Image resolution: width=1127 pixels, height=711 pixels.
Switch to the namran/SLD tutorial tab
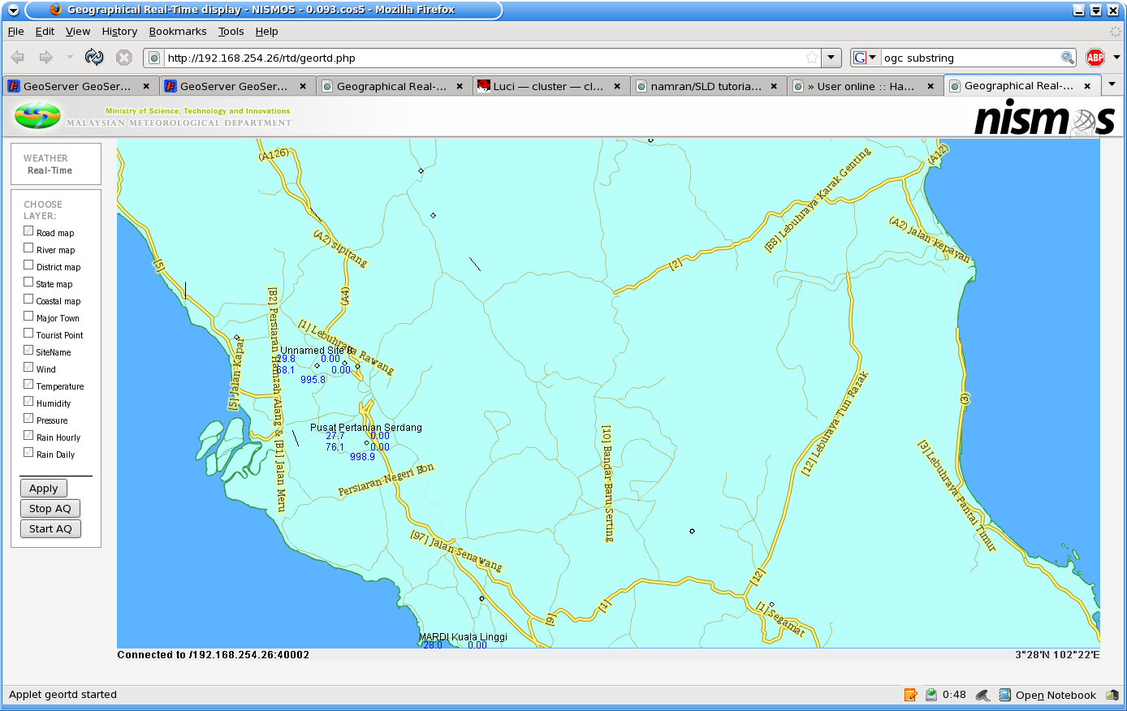pos(706,86)
